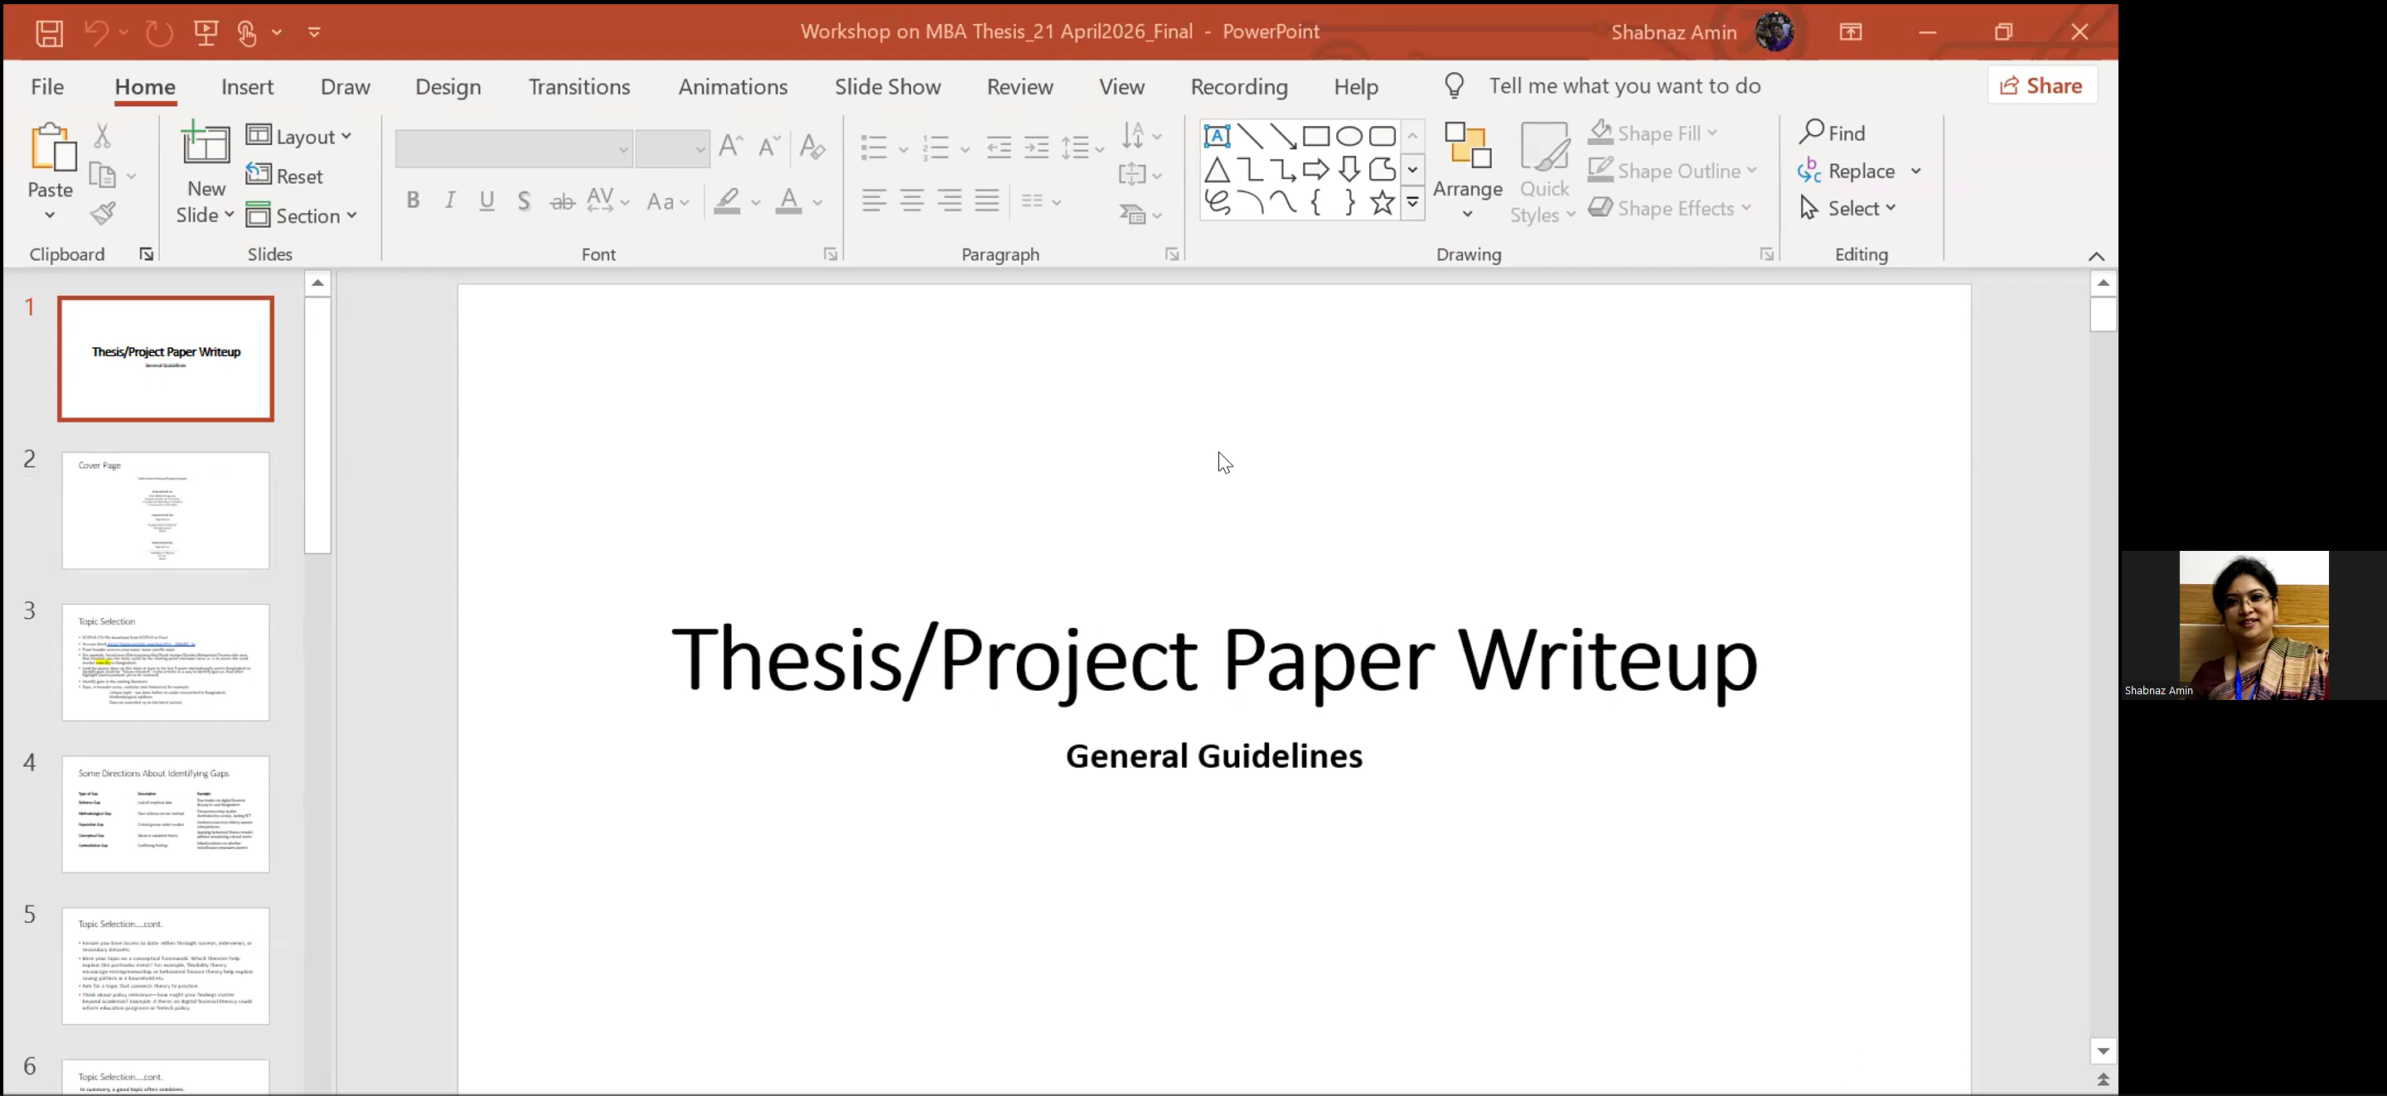The height and width of the screenshot is (1096, 2387).
Task: Center the text alignment
Action: pos(912,200)
